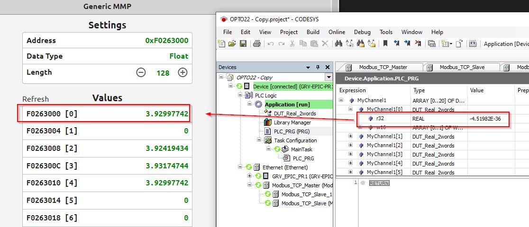
Task: Expand the w16 array row
Action: 360,127
